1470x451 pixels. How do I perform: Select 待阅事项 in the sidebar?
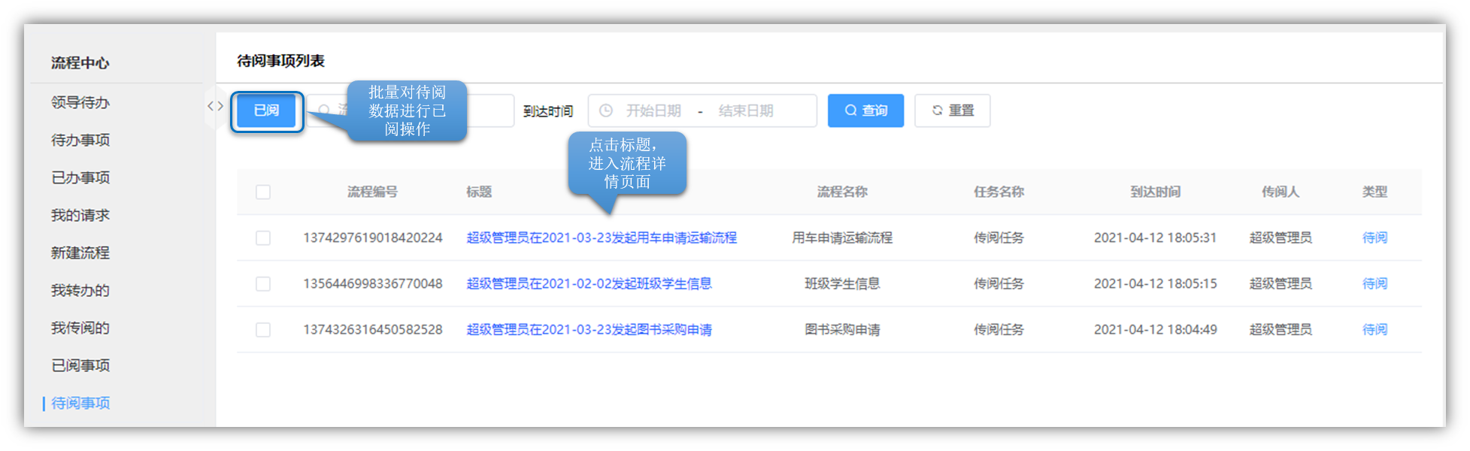[x=80, y=403]
